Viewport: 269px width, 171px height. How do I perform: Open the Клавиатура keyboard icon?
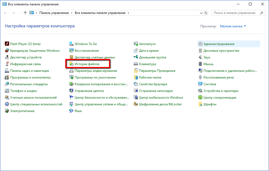click(136, 64)
